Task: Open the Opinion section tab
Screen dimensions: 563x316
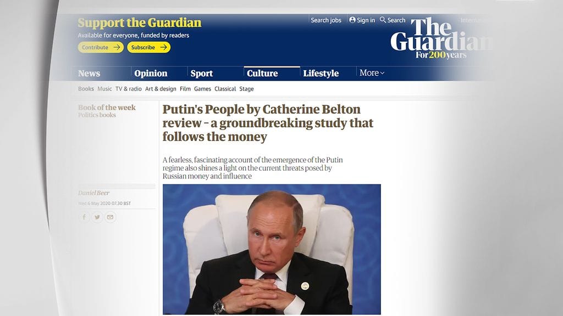Action: point(151,74)
